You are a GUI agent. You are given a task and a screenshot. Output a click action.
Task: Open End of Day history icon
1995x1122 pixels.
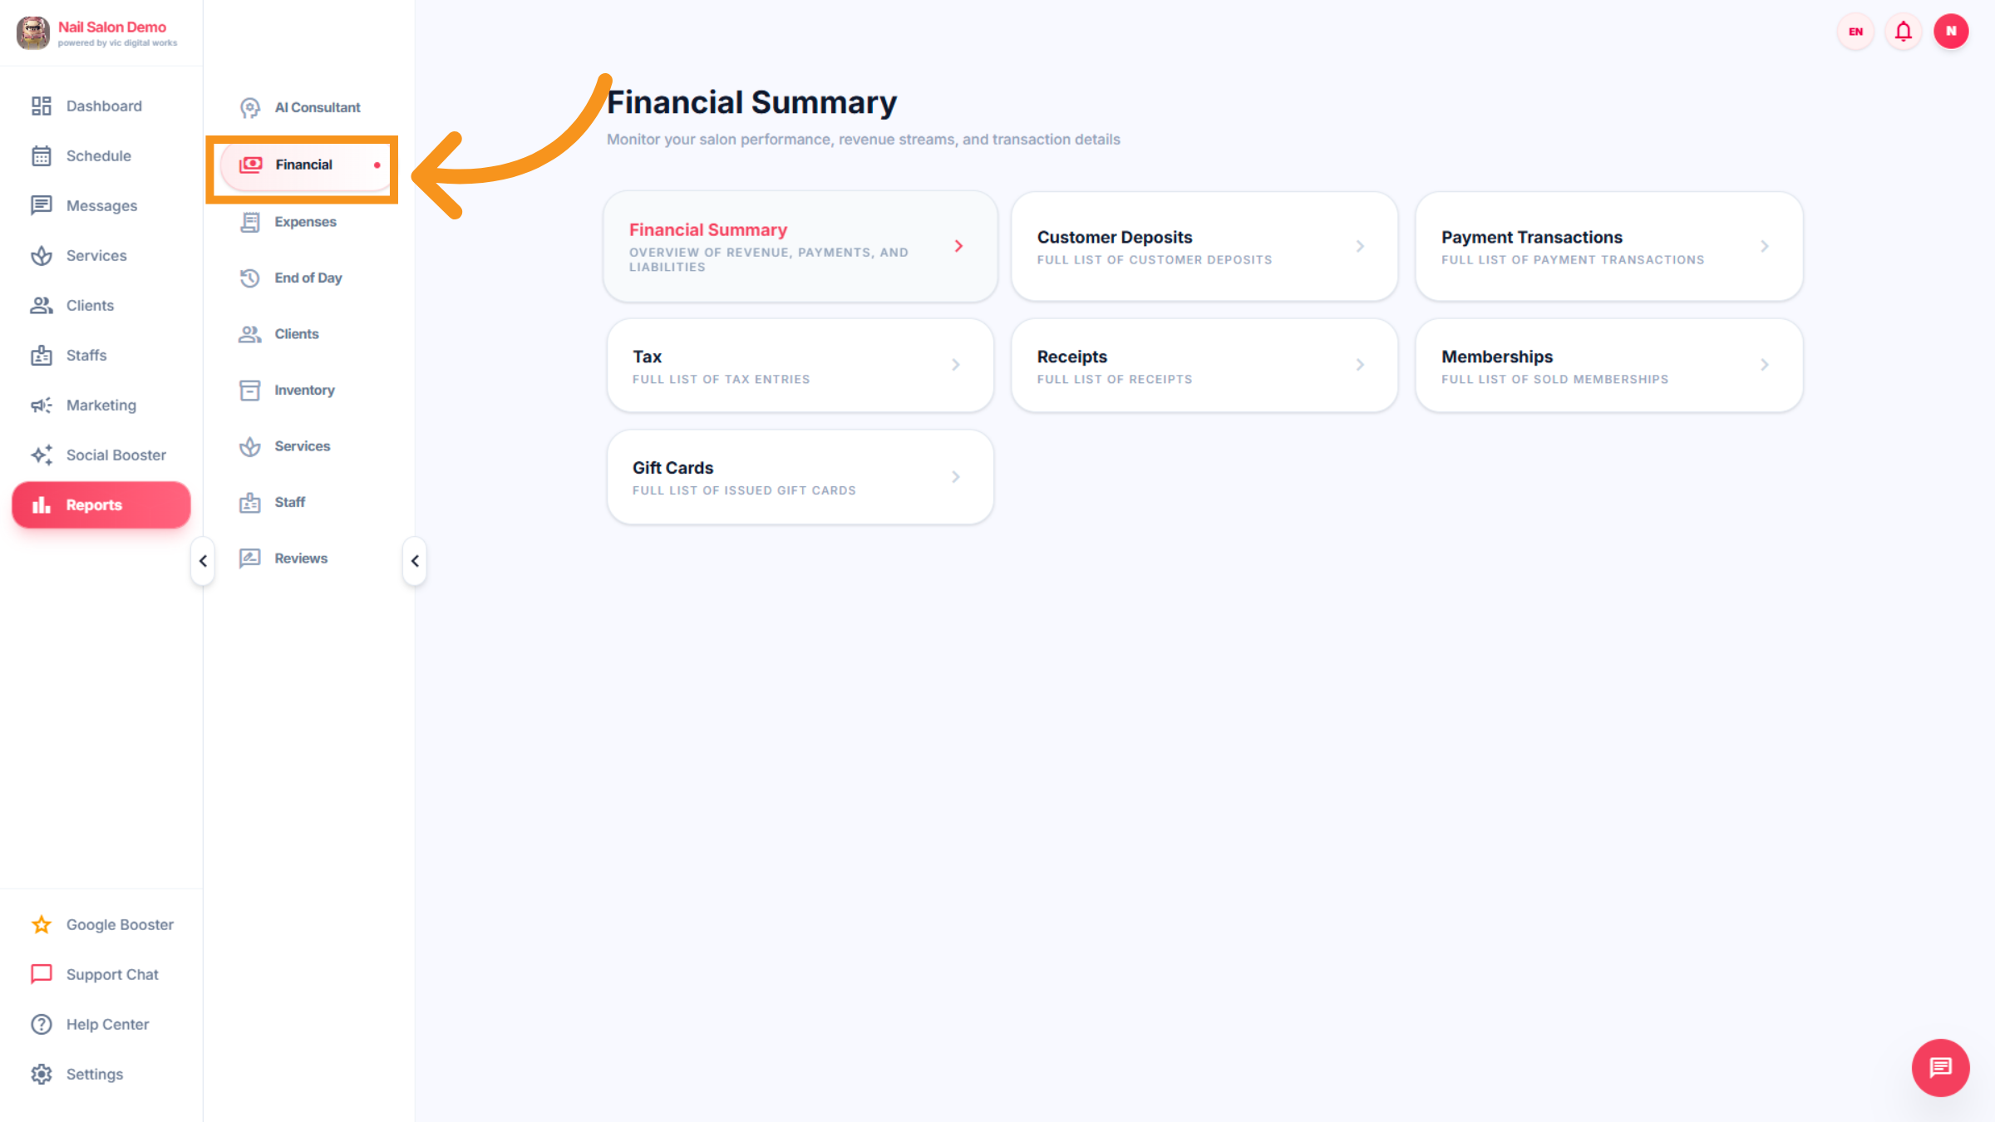click(249, 278)
